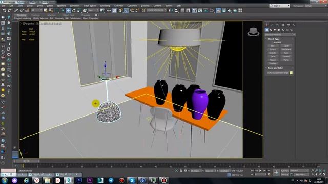Click the Redo arrow in the main toolbar
This screenshot has width=328, height=184.
click(x=10, y=10)
